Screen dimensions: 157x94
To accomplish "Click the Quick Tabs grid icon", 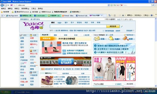I will point(2,16).
